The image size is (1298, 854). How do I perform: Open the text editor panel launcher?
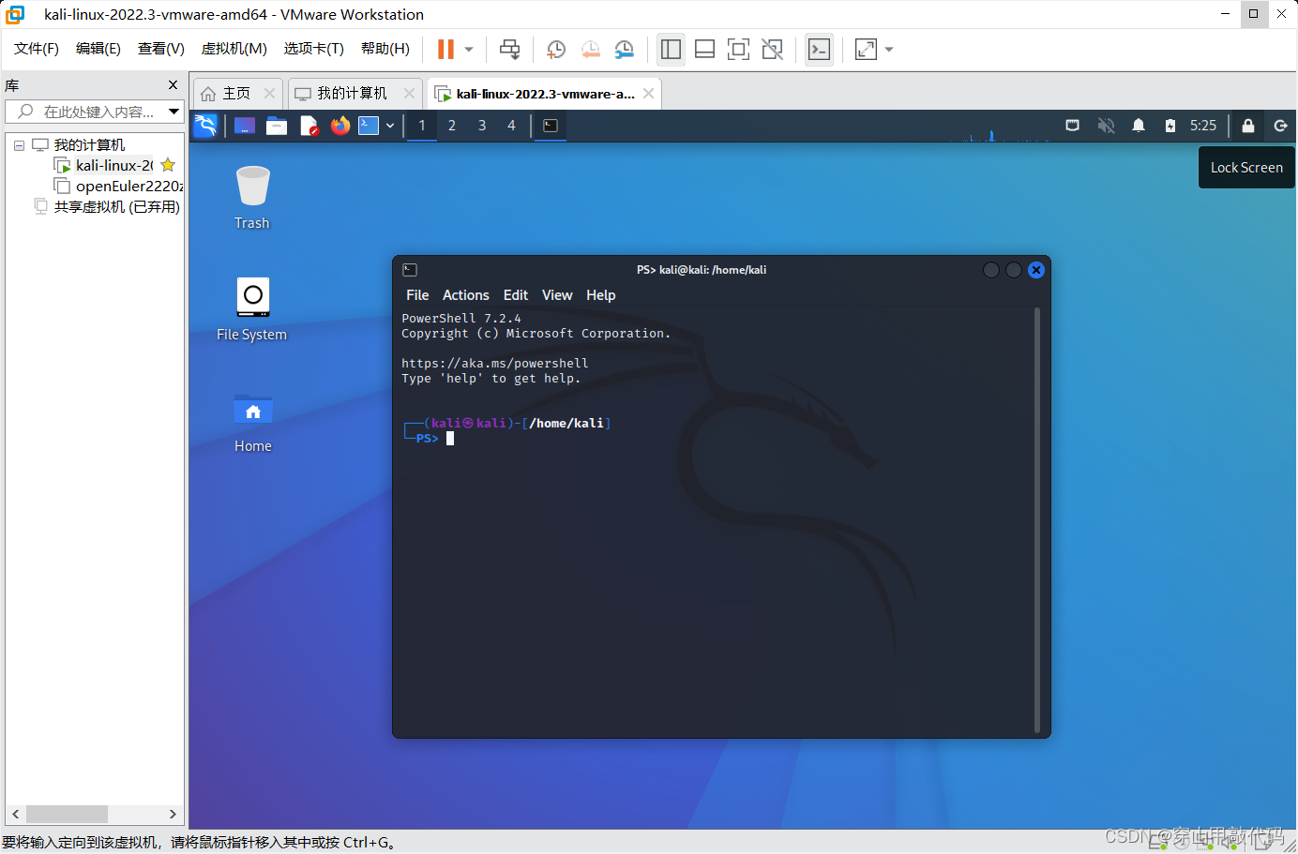pos(309,126)
